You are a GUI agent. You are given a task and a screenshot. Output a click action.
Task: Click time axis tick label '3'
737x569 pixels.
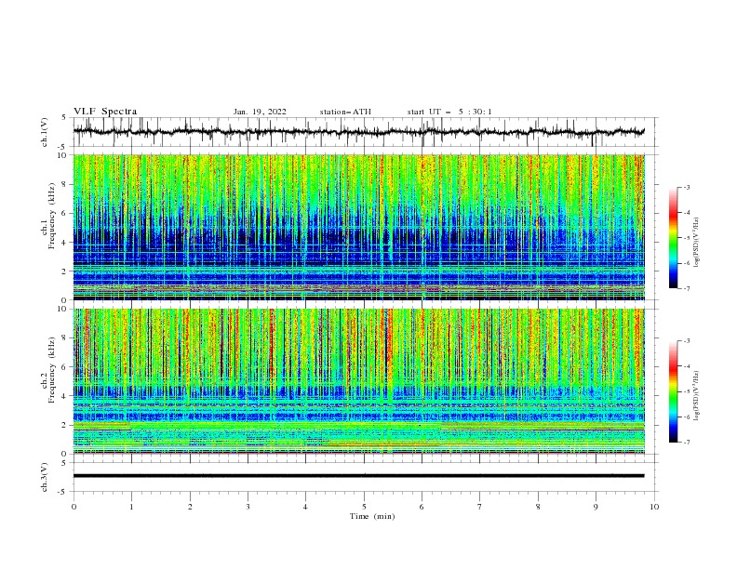[x=248, y=507]
